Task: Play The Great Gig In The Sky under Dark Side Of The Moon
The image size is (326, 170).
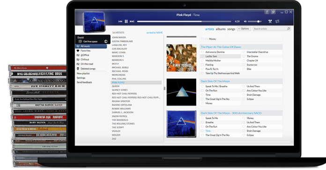Action: [x=217, y=99]
